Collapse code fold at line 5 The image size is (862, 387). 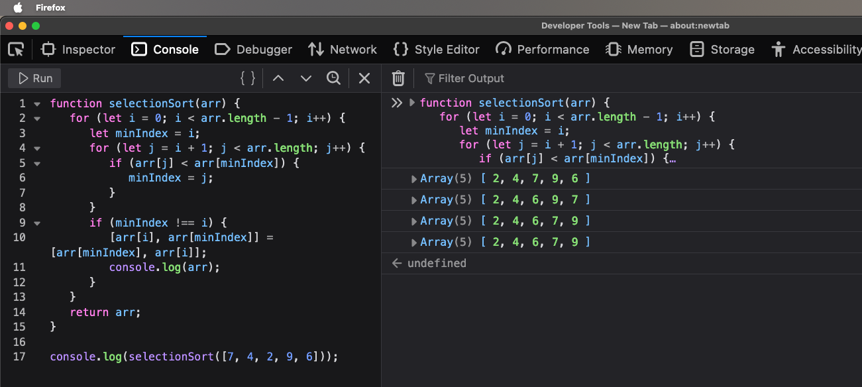pos(36,163)
